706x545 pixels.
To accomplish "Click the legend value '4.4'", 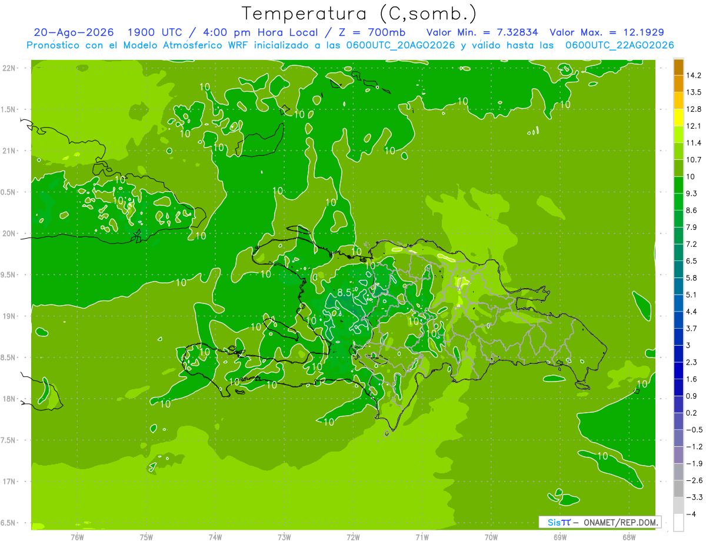I will pos(692,312).
